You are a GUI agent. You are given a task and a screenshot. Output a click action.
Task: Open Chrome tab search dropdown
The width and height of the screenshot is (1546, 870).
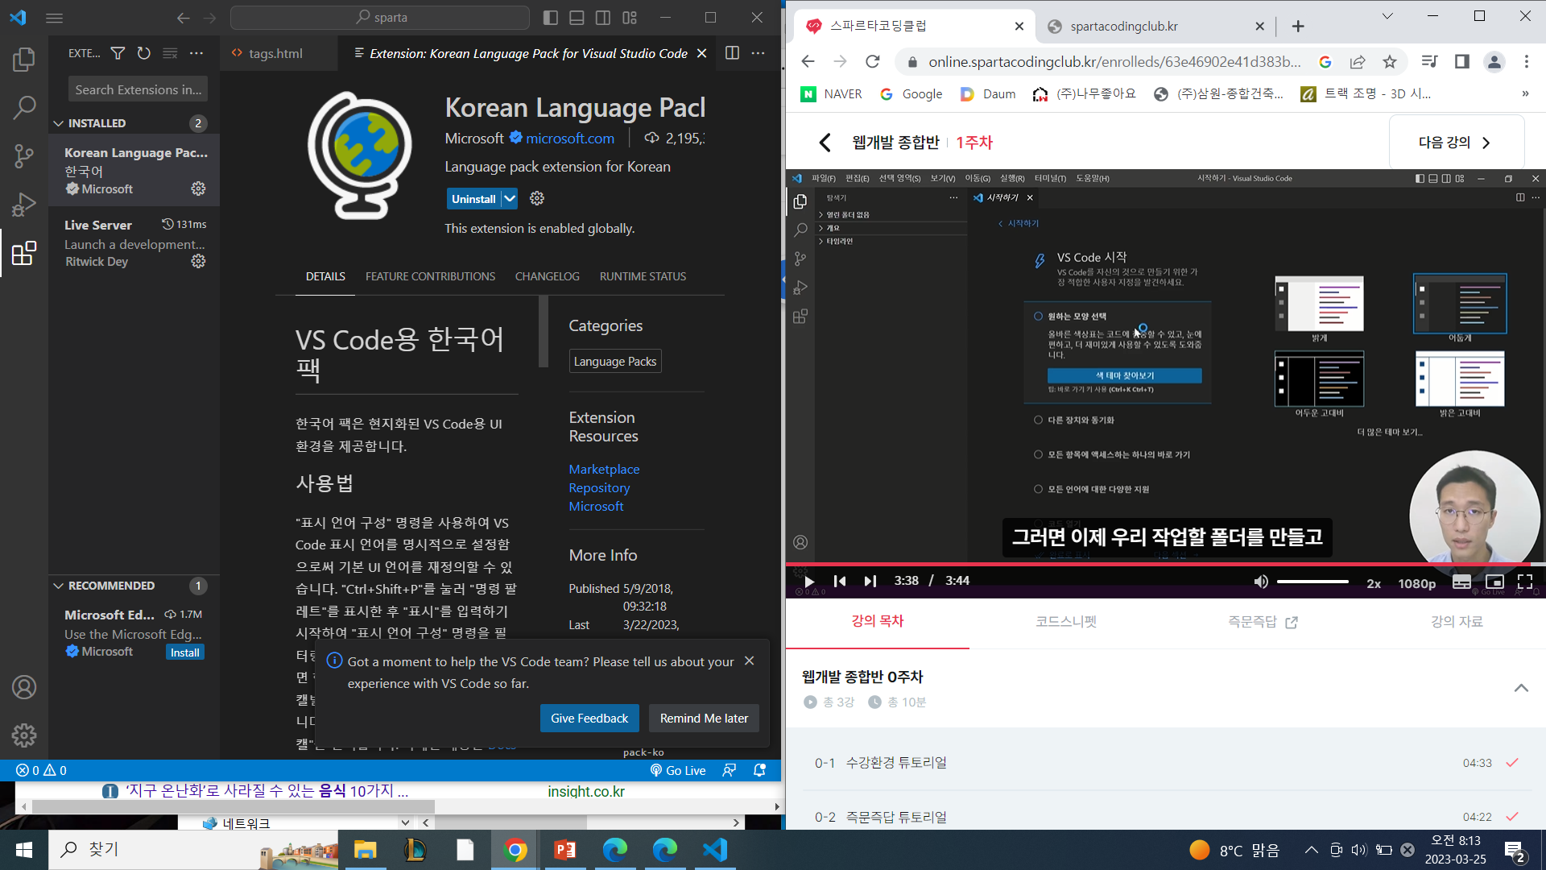click(x=1387, y=16)
